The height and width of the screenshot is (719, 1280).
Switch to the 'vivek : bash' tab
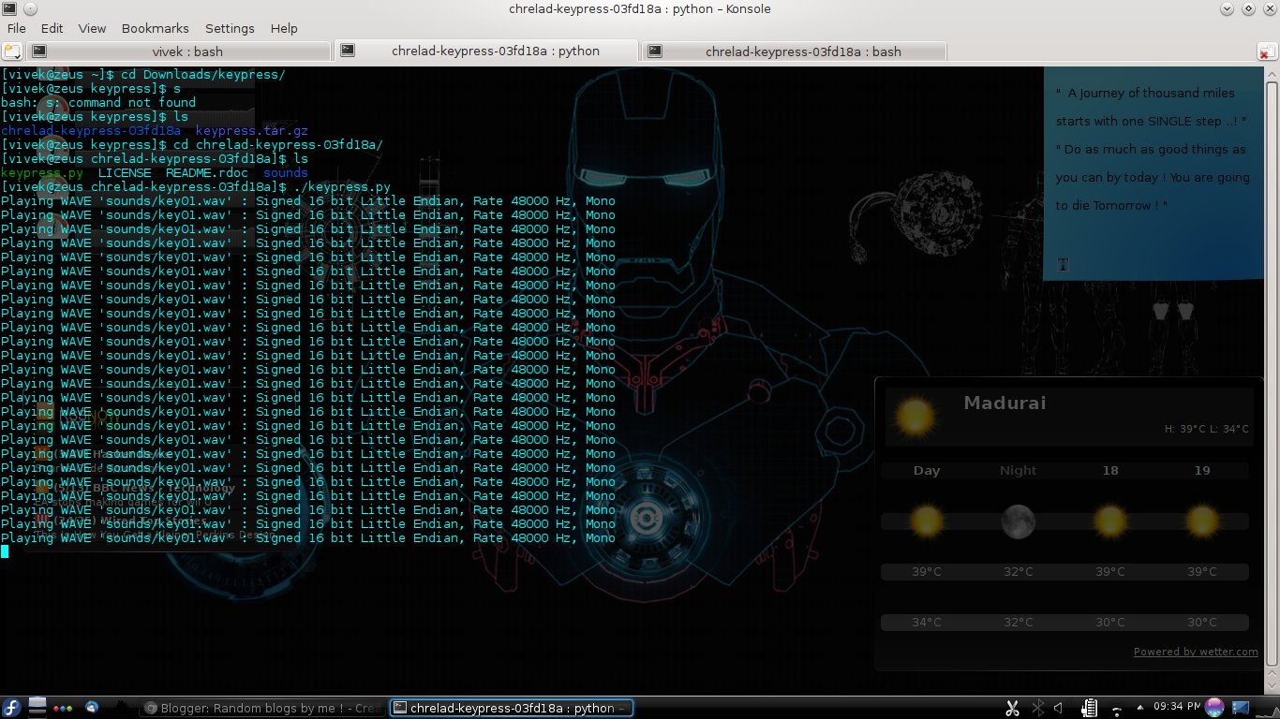[179, 51]
